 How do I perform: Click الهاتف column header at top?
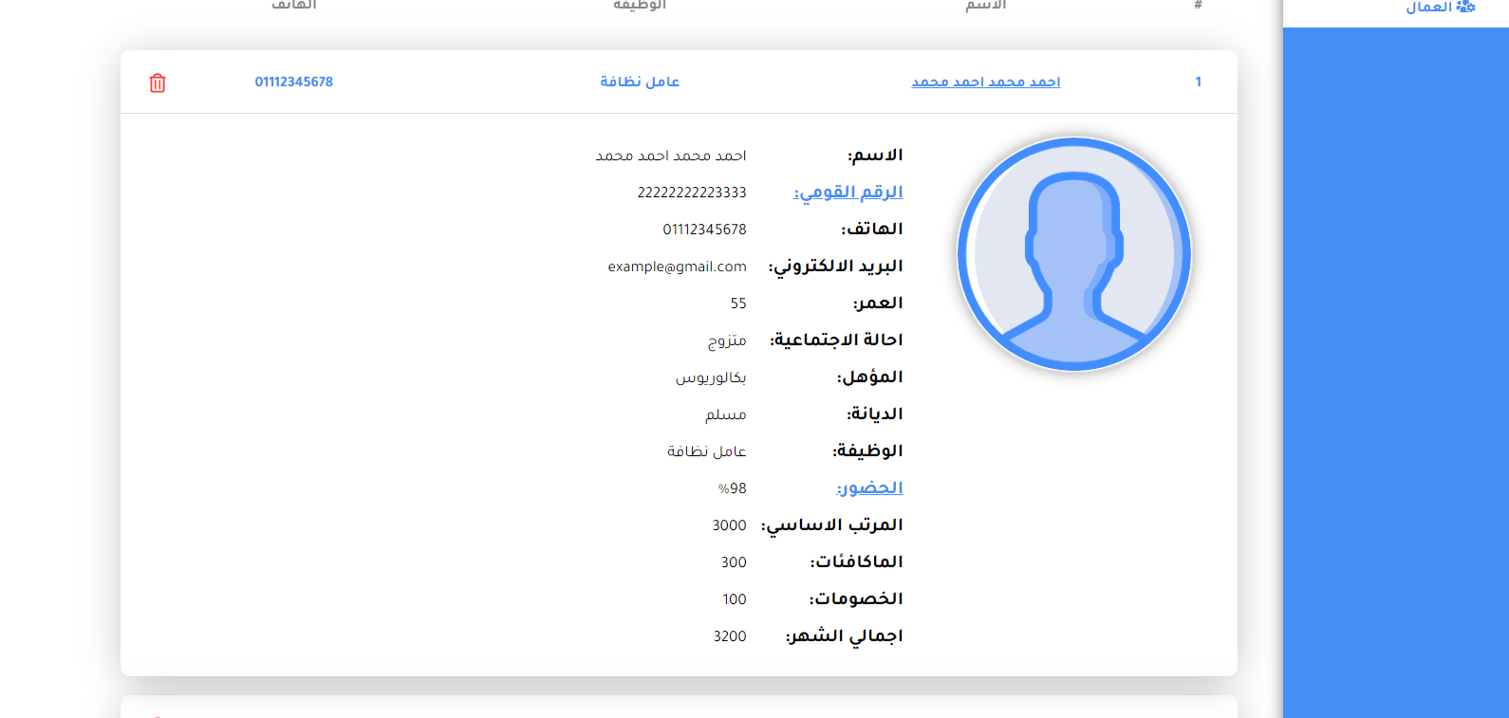pyautogui.click(x=293, y=6)
